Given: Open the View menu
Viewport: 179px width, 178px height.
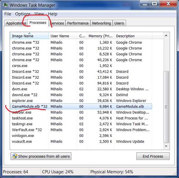Looking at the screenshot, I should (39, 14).
